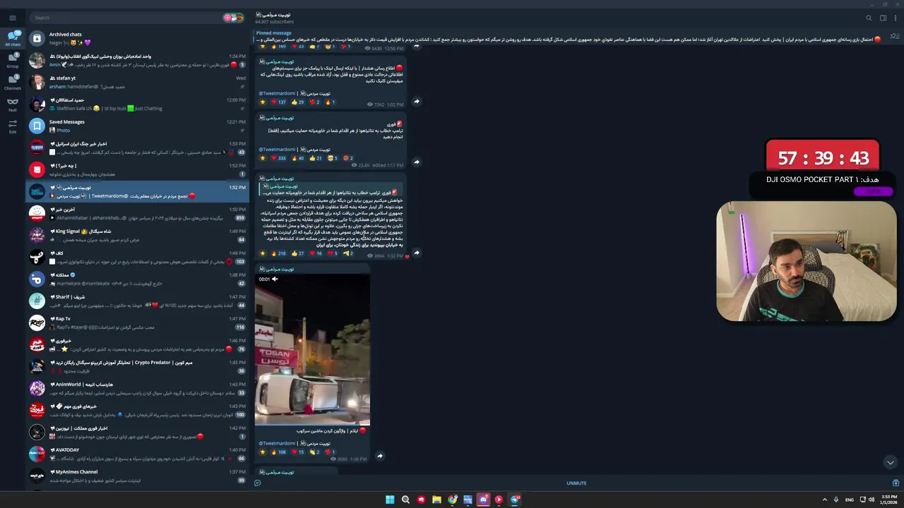Open the stefan yt group chat
This screenshot has width=904, height=508.
[x=138, y=82]
